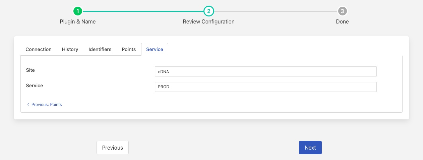Screen dimensions: 423x160
Task: Click the green progress line between steps 1 and 2
Action: 143,11
